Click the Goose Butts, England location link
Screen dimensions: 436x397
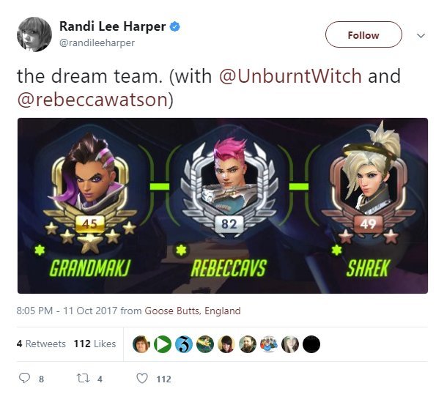pyautogui.click(x=193, y=311)
